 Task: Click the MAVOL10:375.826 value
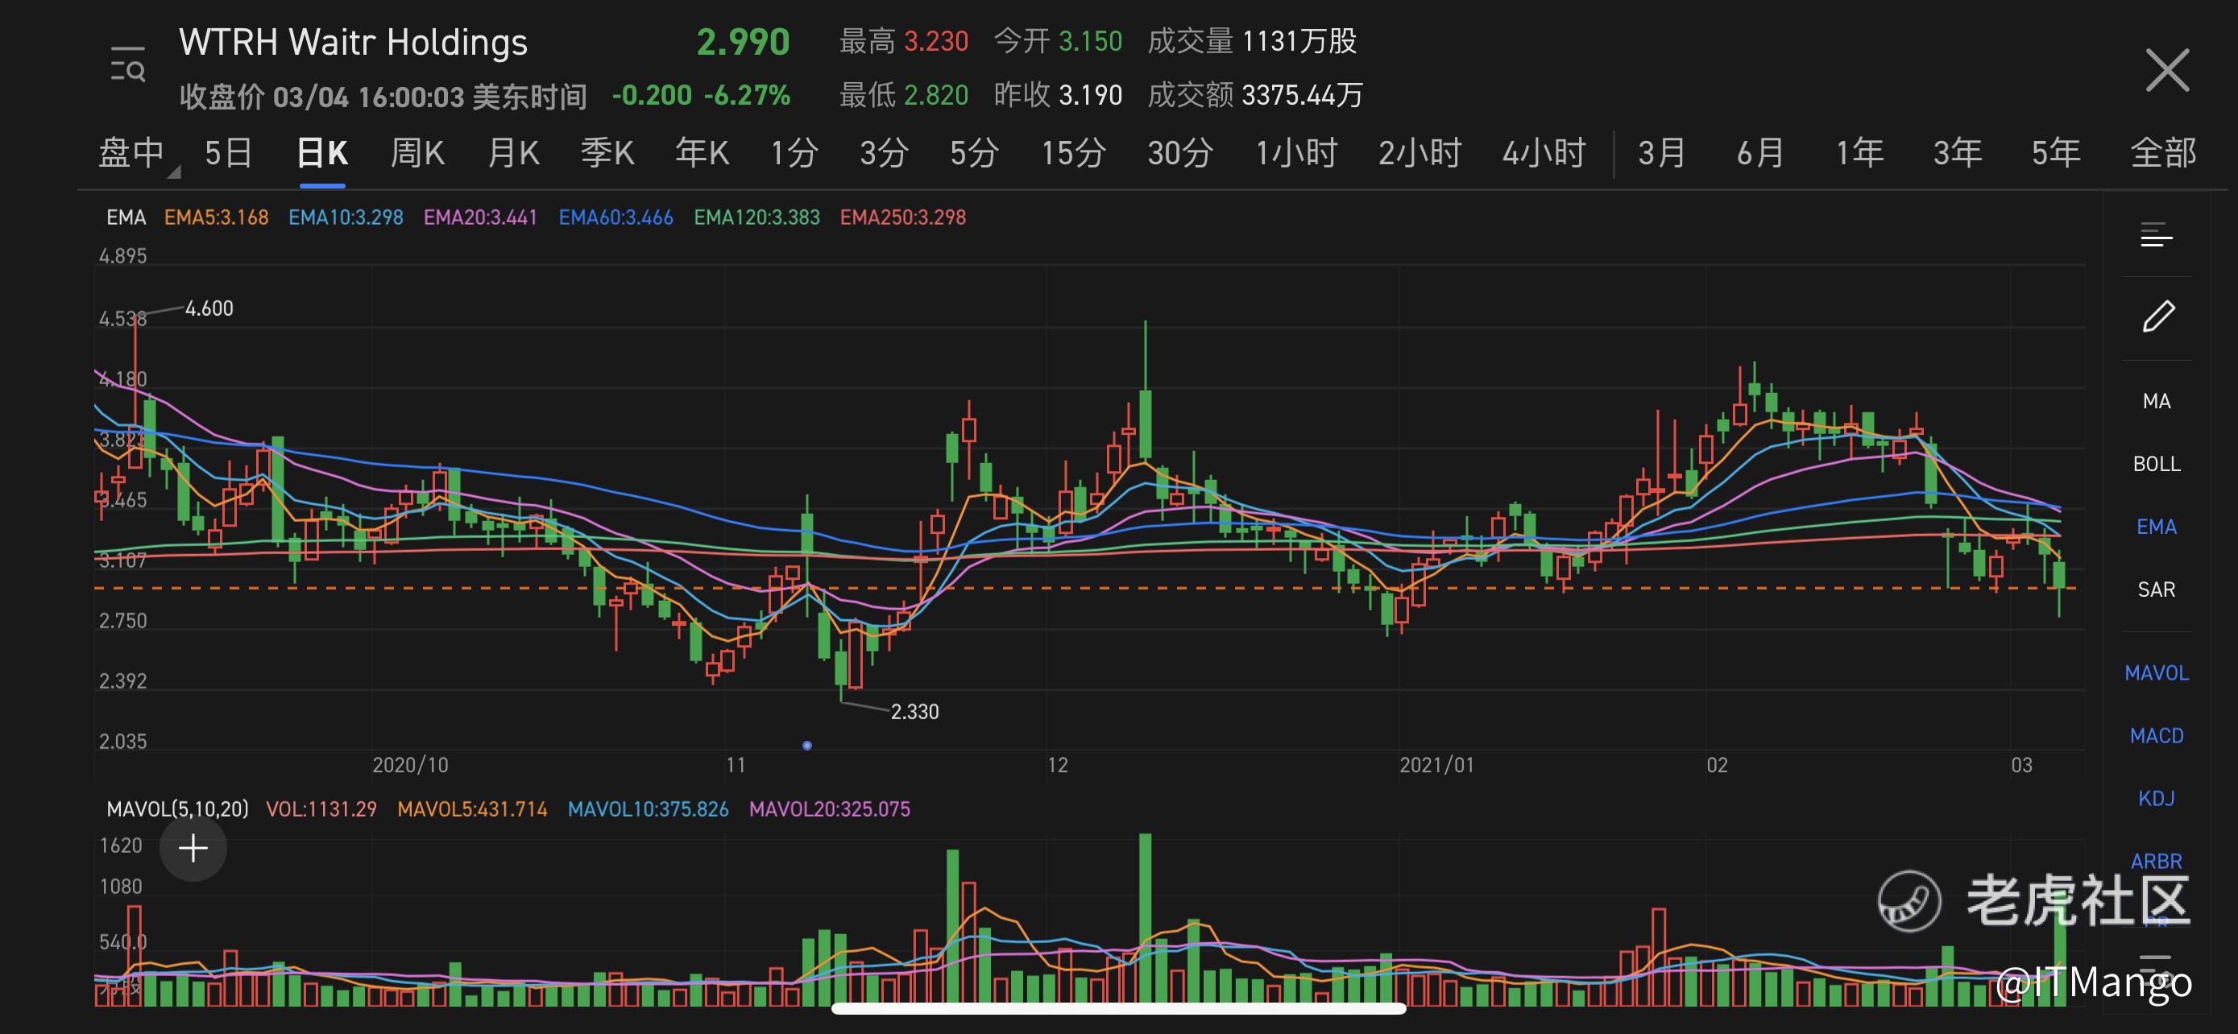click(648, 809)
